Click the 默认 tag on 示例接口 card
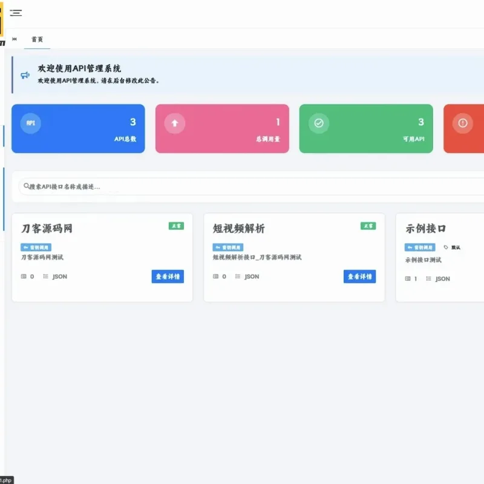 [452, 247]
